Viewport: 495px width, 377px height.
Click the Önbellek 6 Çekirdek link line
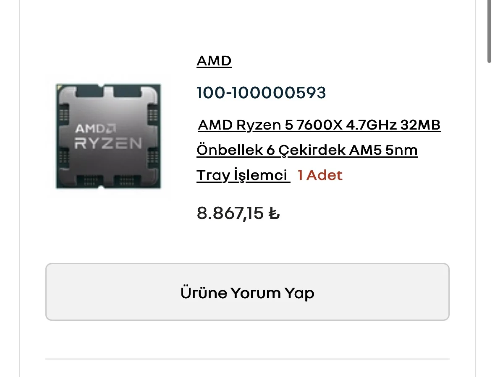pyautogui.click(x=306, y=150)
